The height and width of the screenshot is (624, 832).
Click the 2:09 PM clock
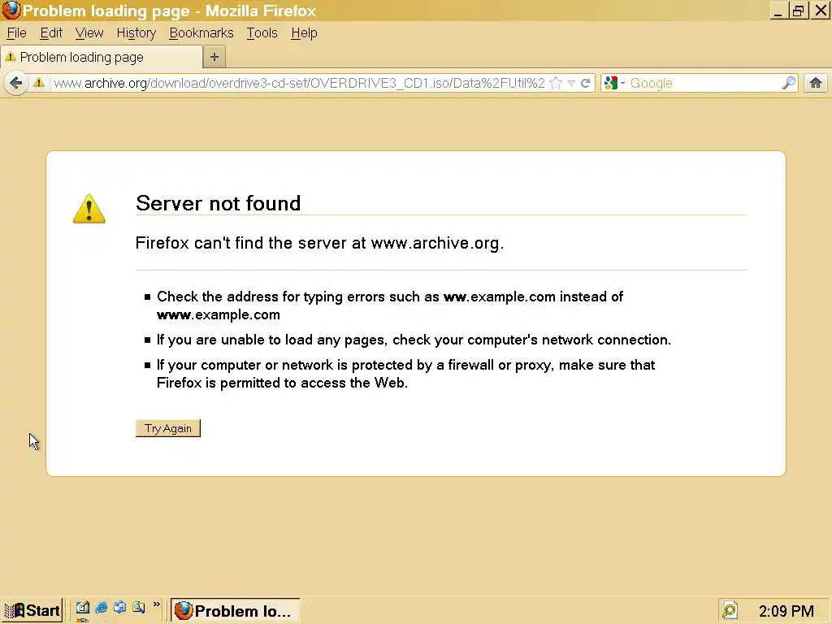(x=786, y=611)
